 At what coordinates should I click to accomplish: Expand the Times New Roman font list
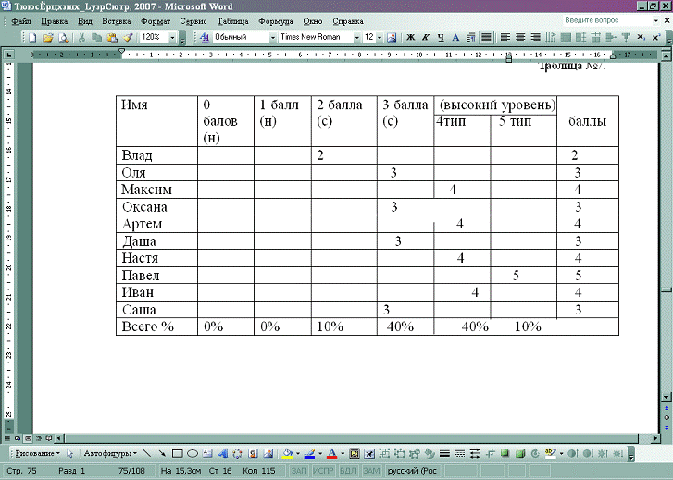pyautogui.click(x=355, y=38)
